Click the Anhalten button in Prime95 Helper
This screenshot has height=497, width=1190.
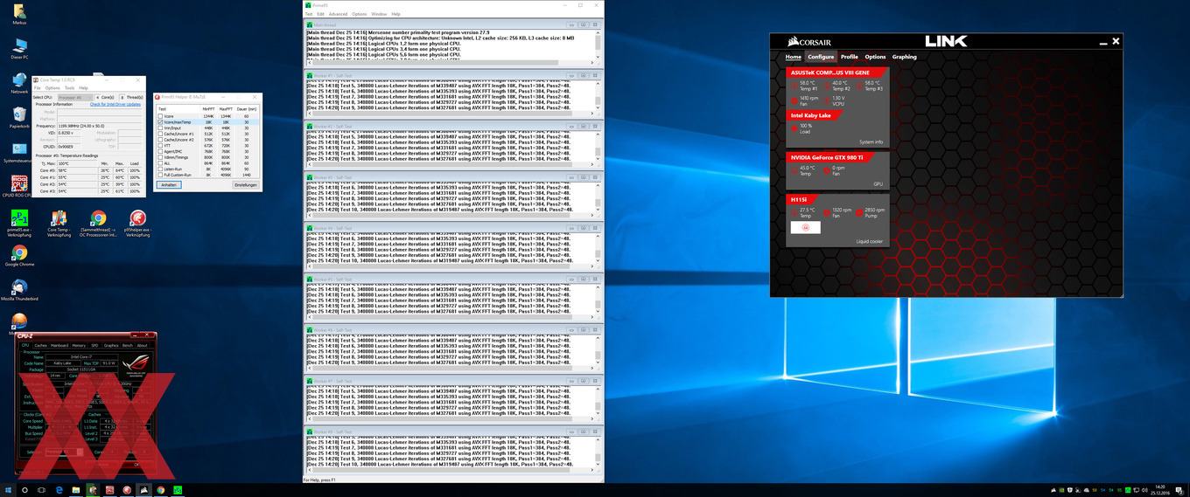[169, 185]
